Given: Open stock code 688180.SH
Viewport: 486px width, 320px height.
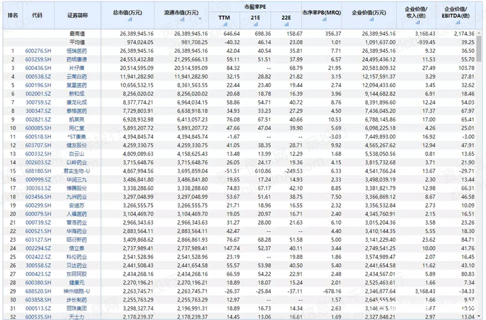Looking at the screenshot, I should coord(38,171).
